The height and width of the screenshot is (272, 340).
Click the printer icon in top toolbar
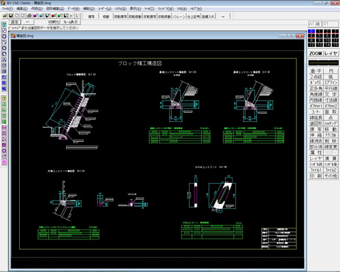coord(29,16)
